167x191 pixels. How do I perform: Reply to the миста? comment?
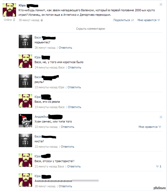point(67,147)
